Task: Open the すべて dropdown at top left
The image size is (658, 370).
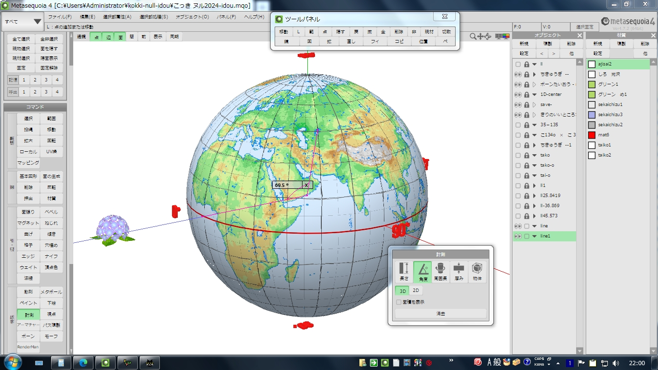Action: tap(23, 22)
